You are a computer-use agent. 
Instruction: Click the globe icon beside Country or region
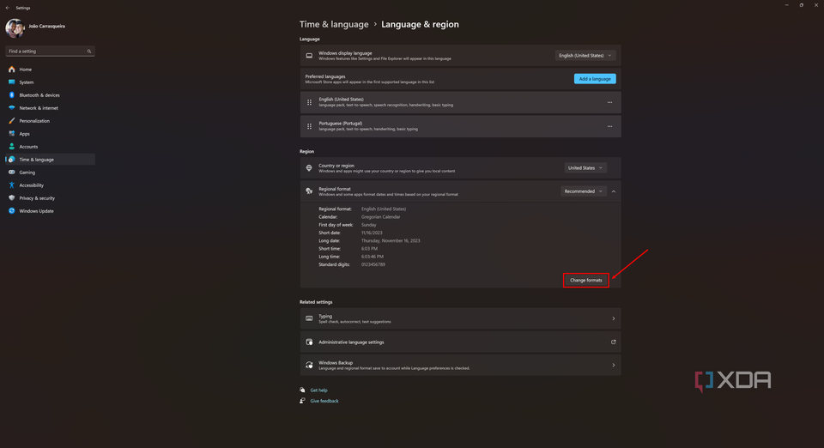click(309, 168)
